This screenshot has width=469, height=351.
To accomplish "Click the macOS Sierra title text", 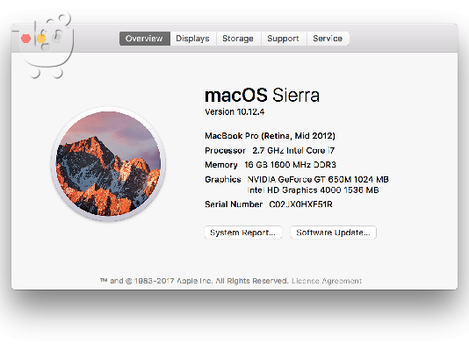I will [262, 96].
